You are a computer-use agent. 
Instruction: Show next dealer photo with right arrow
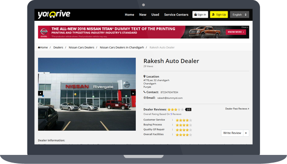coord(133,94)
